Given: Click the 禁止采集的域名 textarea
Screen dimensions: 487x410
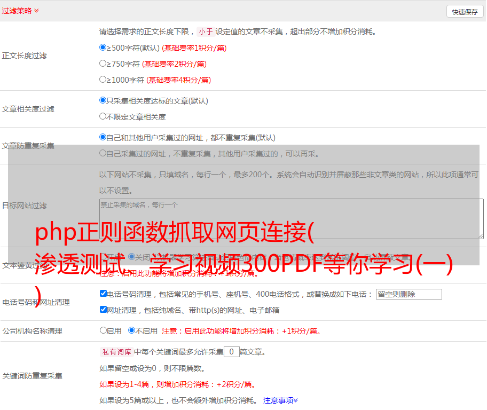Looking at the screenshot, I should pyautogui.click(x=292, y=219).
